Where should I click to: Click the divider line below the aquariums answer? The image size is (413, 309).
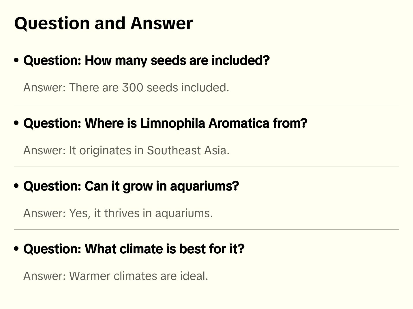206,230
